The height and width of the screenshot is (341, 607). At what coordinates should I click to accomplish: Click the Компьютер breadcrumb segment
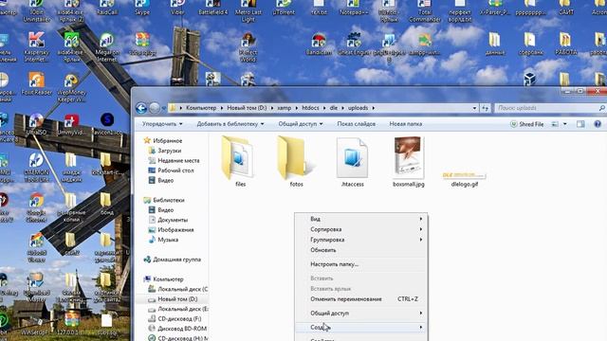pos(201,108)
